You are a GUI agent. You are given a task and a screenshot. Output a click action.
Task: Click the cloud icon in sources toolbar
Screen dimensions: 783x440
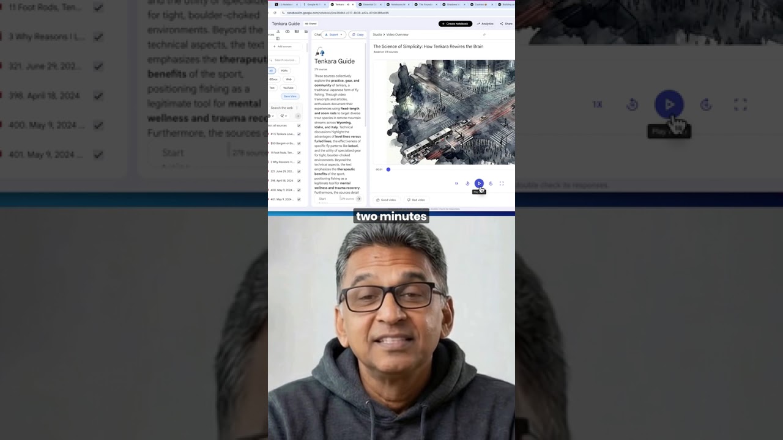tap(288, 31)
